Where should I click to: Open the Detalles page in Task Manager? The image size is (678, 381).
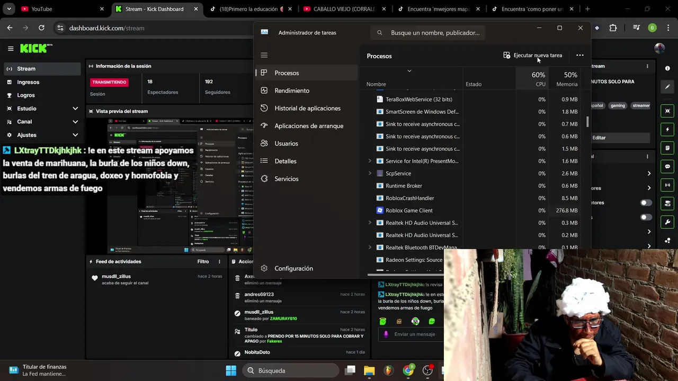tap(307, 161)
